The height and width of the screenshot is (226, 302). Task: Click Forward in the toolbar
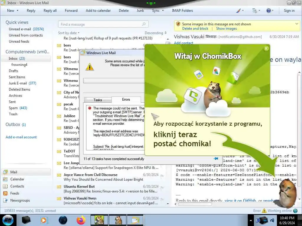pos(71,11)
